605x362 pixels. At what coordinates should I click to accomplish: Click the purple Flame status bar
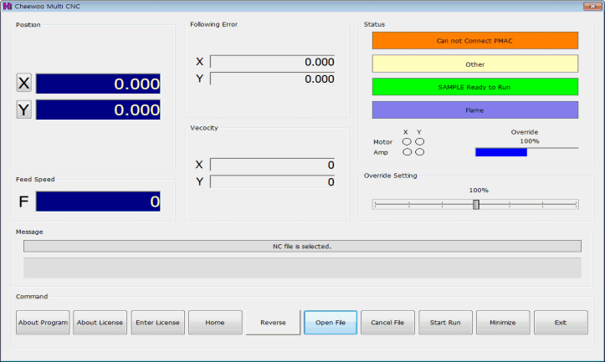point(475,110)
